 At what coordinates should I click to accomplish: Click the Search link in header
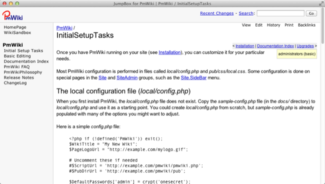coord(246,13)
